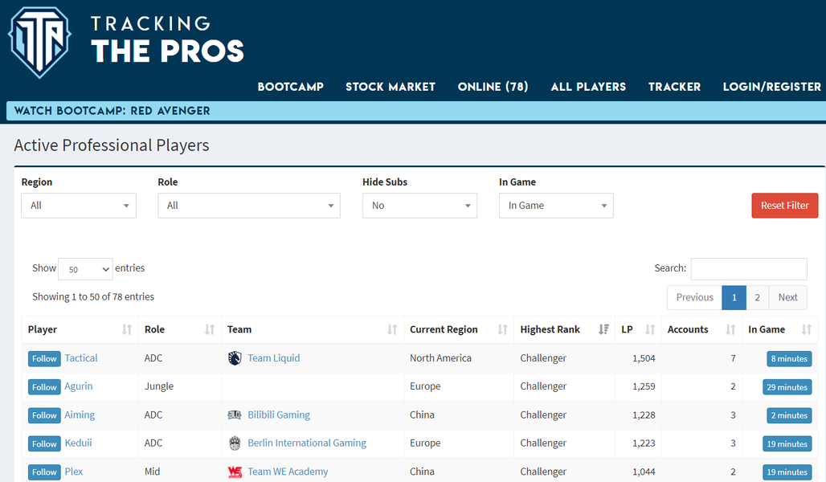Follow player Keduii

[x=44, y=444]
